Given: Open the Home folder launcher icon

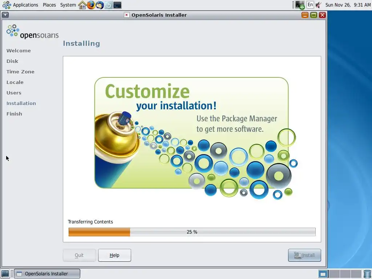Looking at the screenshot, I should (x=82, y=5).
